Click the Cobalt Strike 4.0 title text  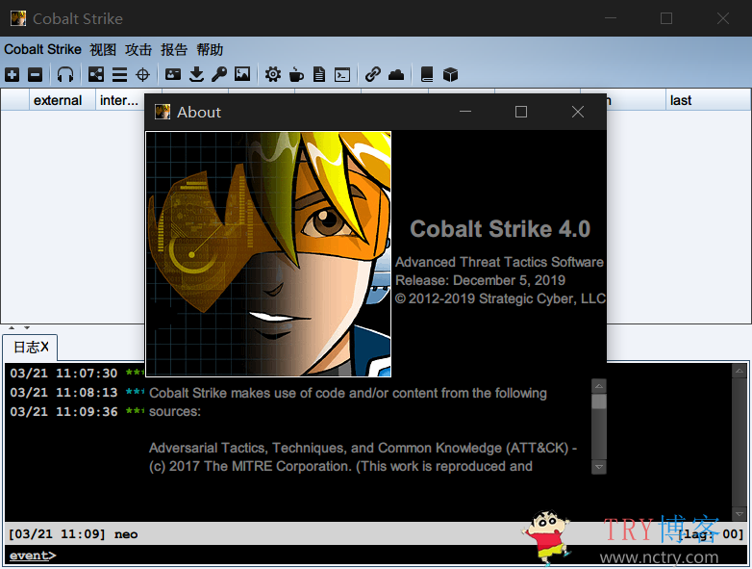[500, 228]
